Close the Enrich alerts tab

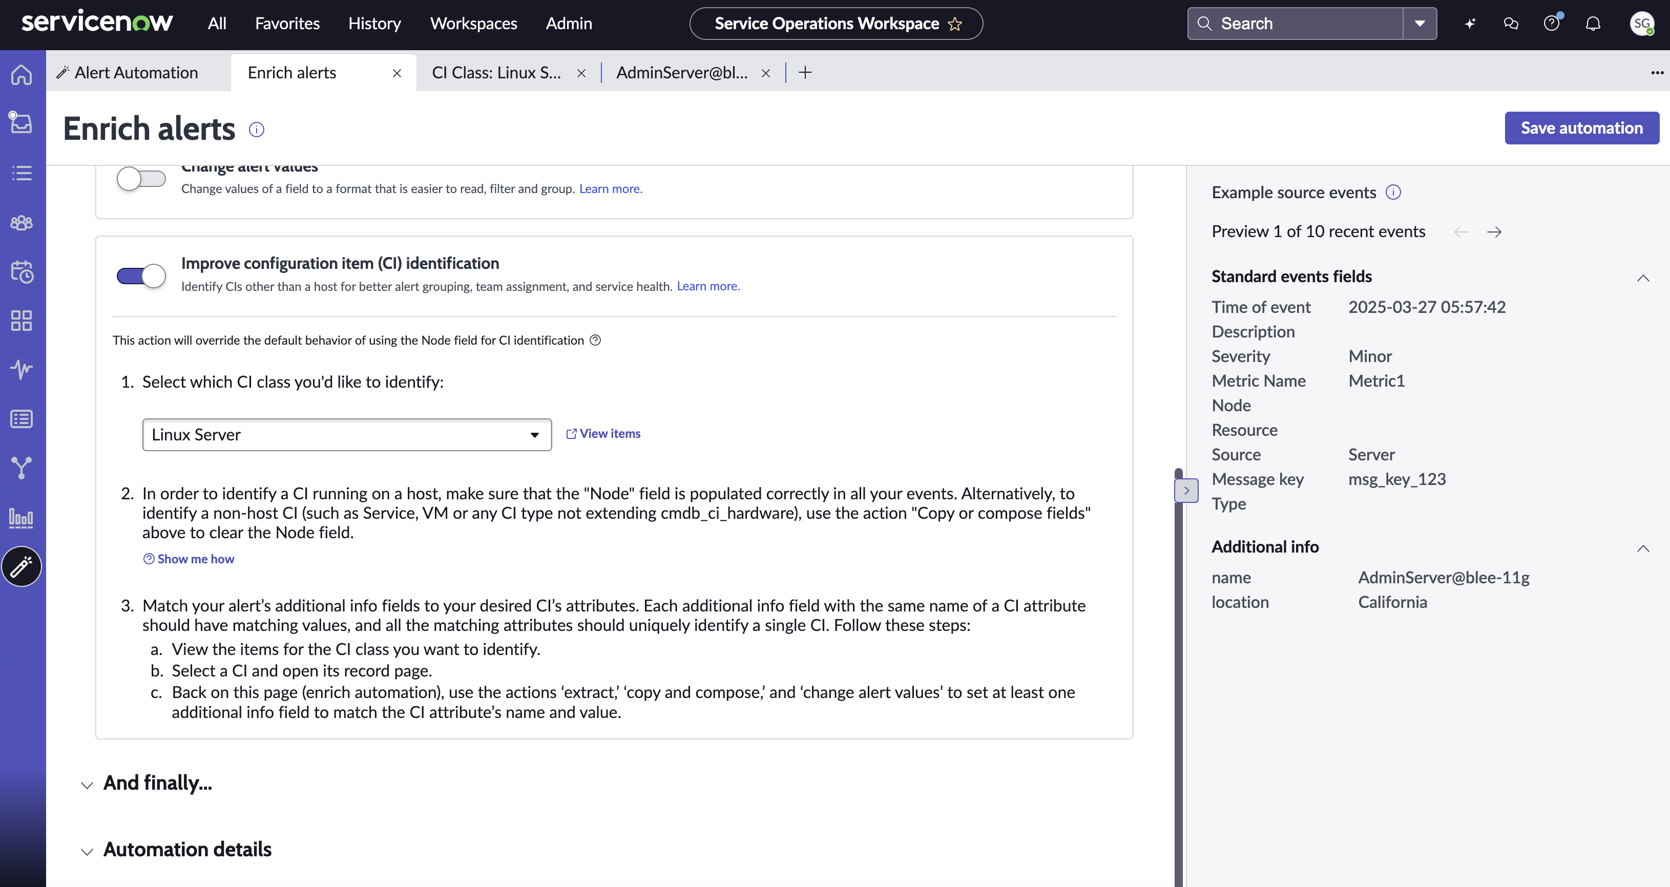click(x=397, y=73)
